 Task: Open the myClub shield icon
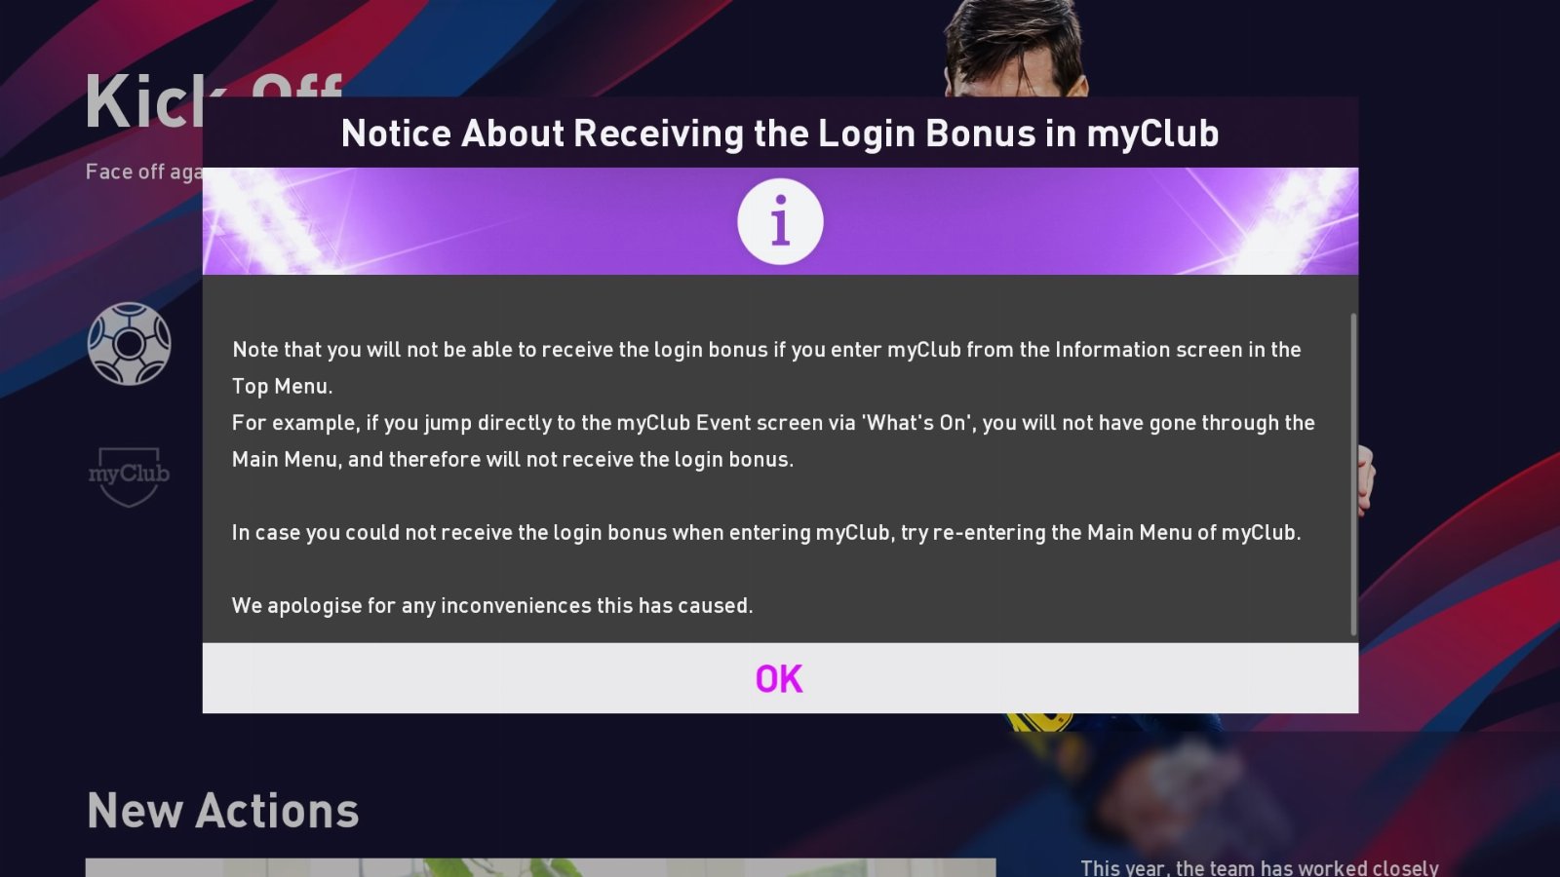coord(130,476)
